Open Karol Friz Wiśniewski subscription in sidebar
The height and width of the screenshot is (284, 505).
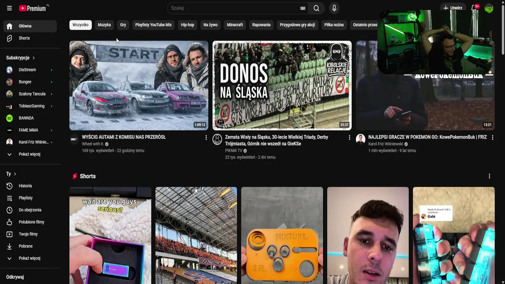pos(30,142)
